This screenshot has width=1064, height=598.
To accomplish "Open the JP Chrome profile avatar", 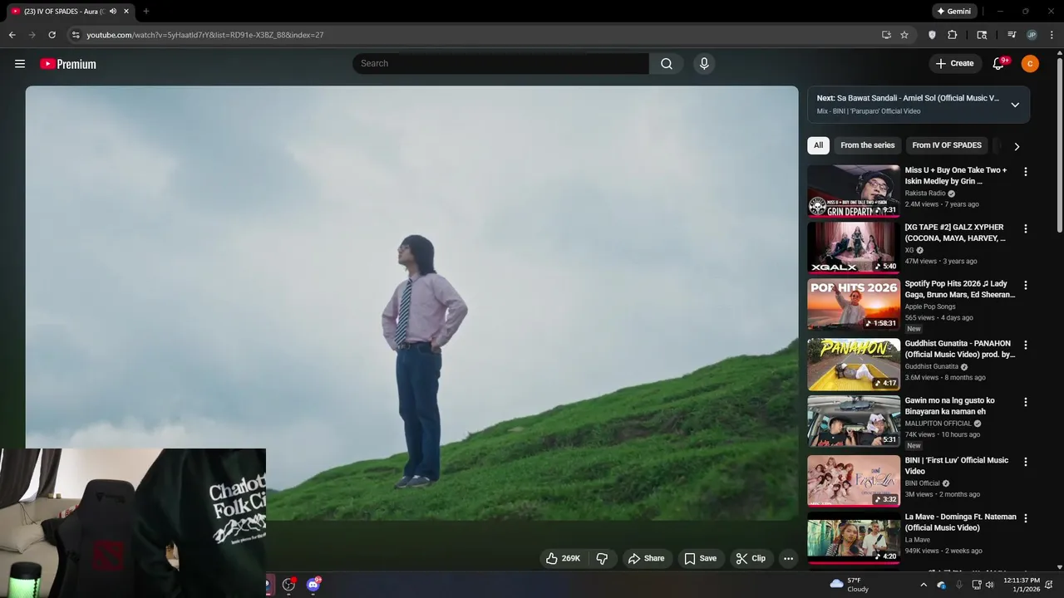I will point(1032,35).
